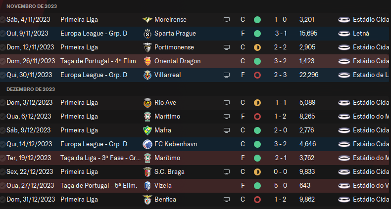391x209 pixels.
Task: Click the 22,296 attendance figure
Action: click(x=309, y=75)
